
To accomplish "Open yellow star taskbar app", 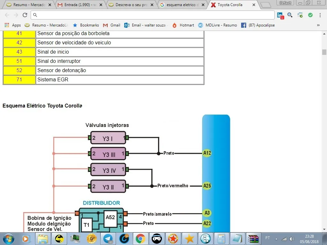I will click(x=189, y=239).
